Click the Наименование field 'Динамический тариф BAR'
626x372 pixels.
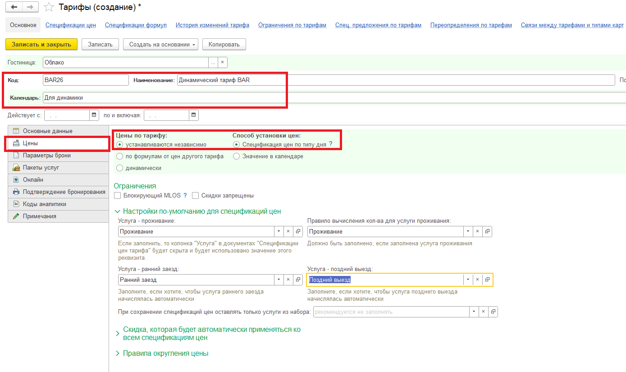396,80
